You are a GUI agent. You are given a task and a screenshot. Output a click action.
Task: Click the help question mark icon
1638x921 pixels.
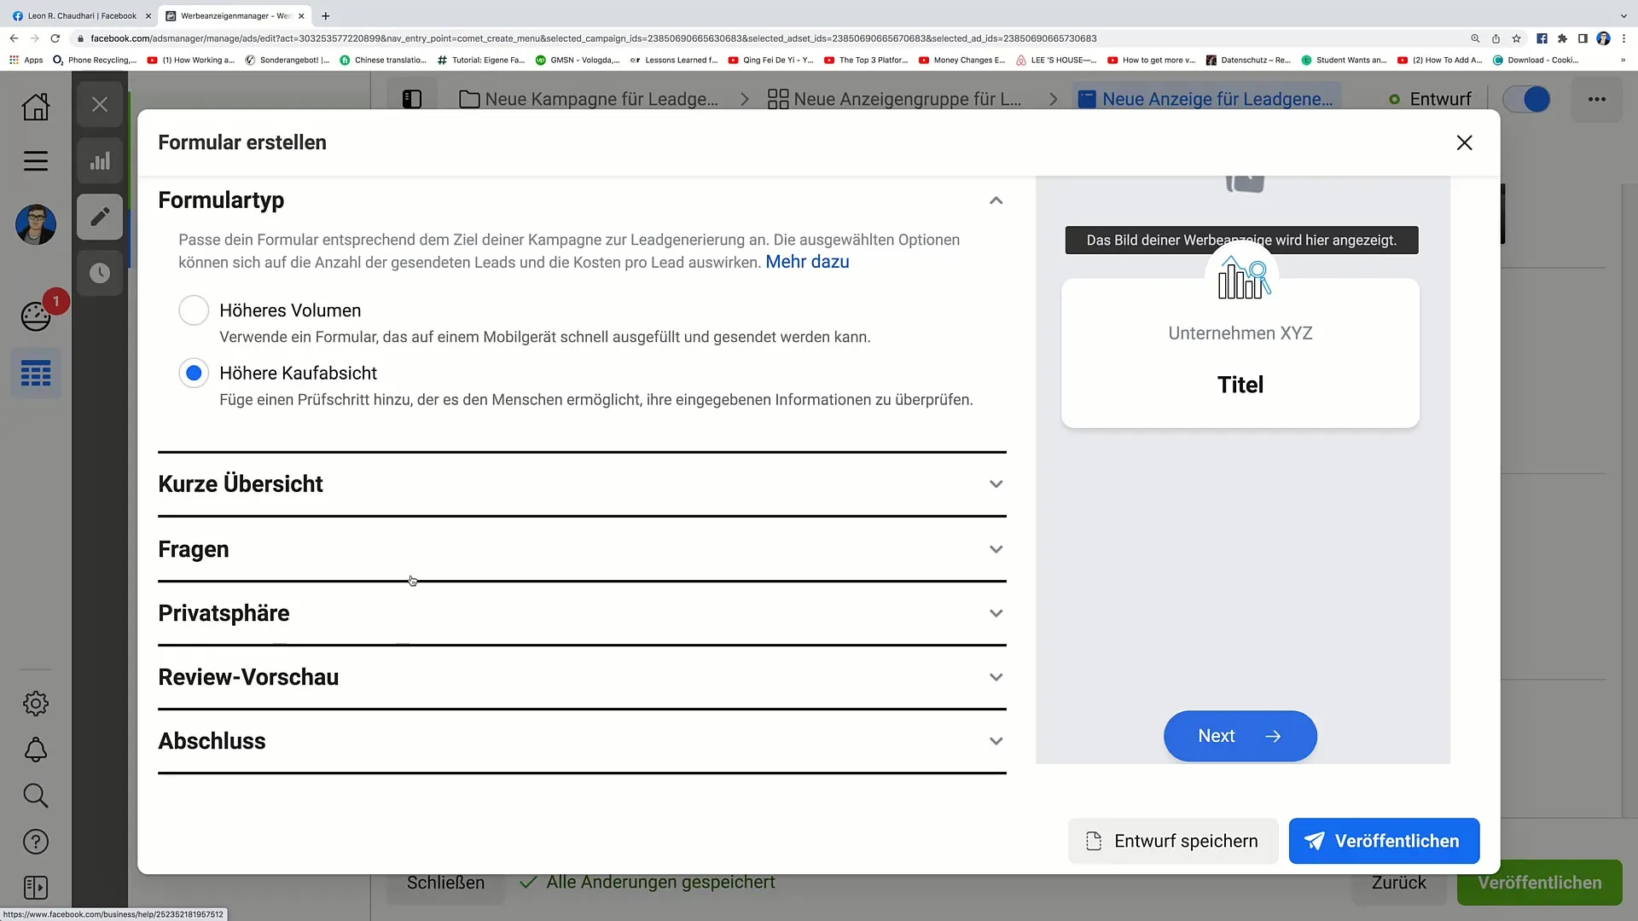(x=35, y=841)
